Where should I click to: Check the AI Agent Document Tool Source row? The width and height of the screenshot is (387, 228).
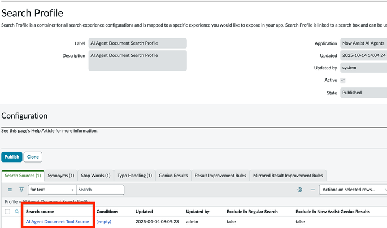(x=7, y=222)
